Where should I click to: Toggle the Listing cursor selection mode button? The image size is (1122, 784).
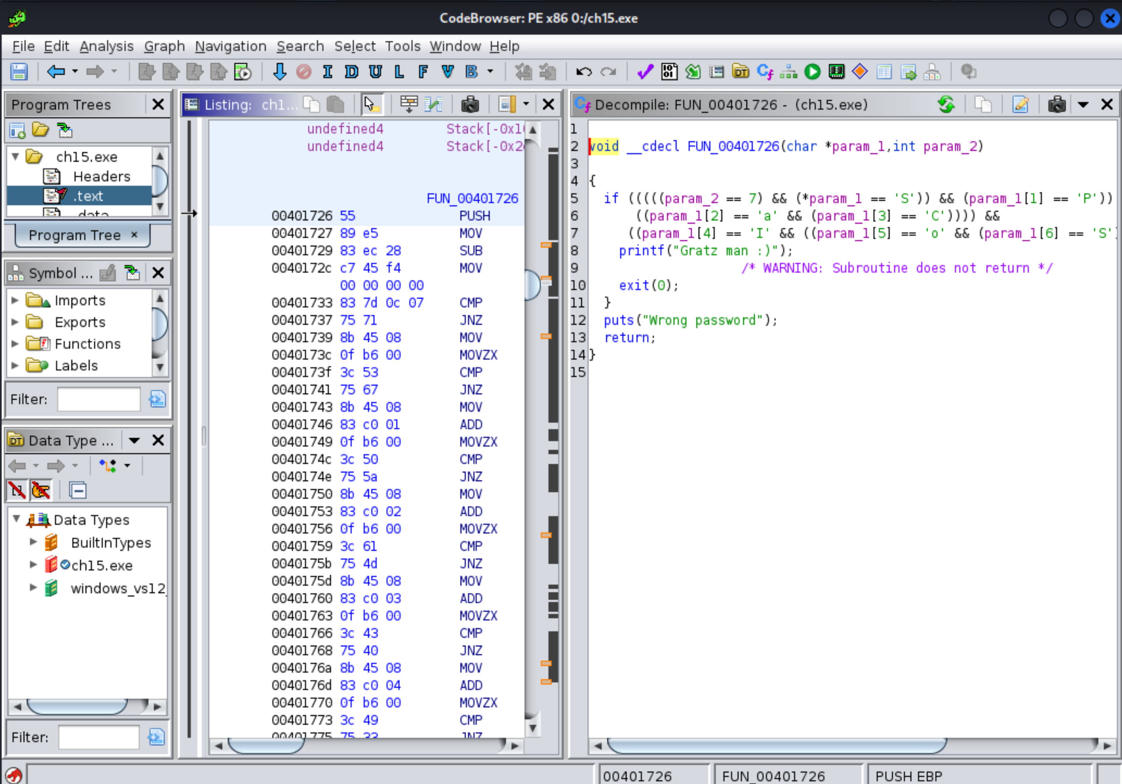(371, 104)
